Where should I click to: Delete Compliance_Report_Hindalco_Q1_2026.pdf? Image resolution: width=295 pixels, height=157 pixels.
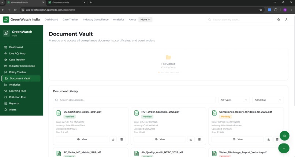tap(277, 139)
